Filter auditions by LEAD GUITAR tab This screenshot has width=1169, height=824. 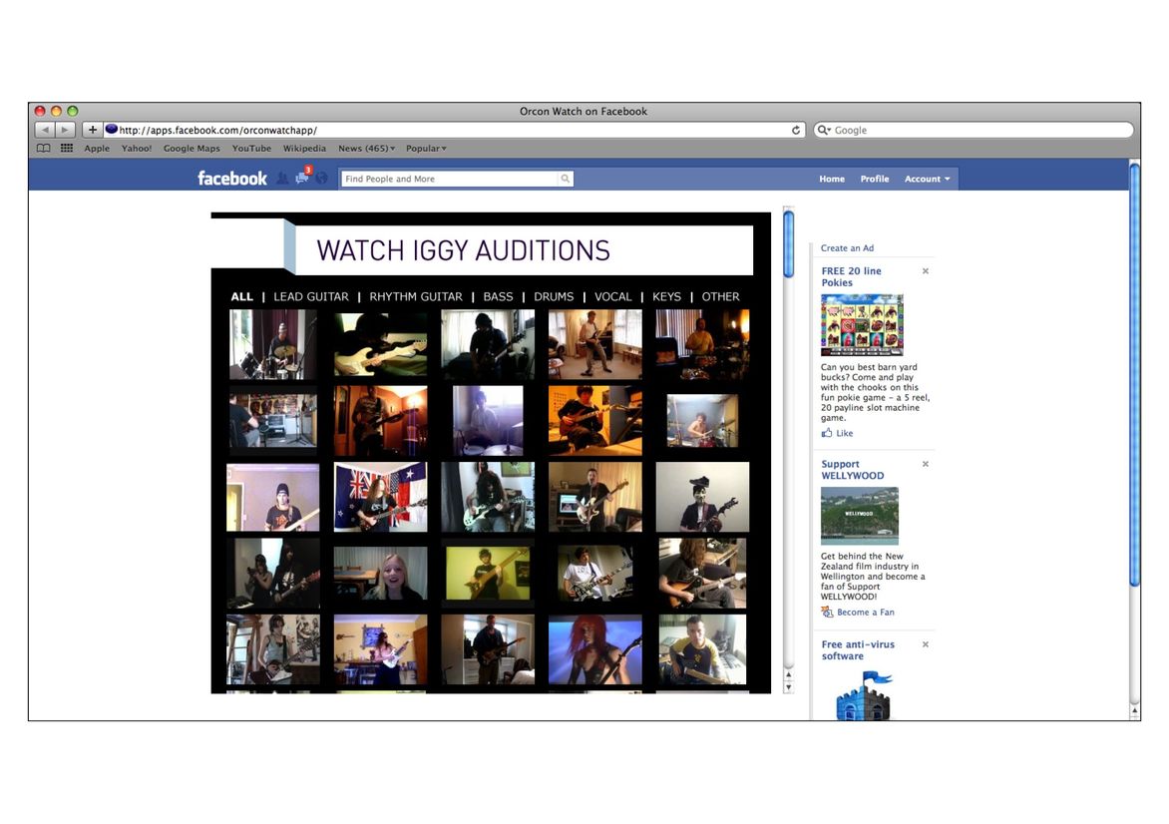pyautogui.click(x=311, y=296)
